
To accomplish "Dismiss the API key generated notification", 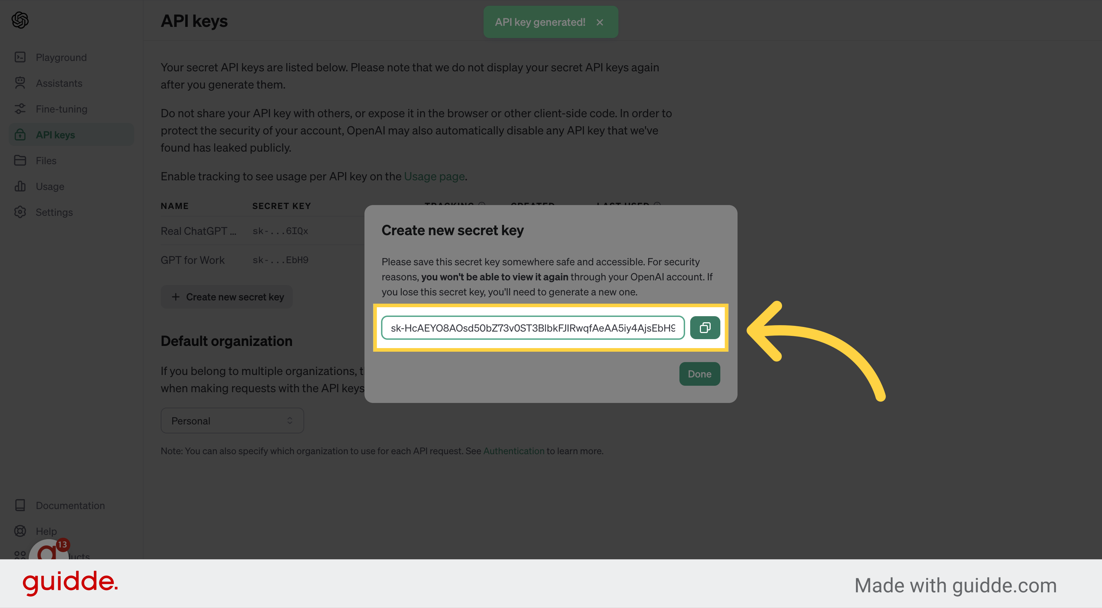I will pos(600,22).
